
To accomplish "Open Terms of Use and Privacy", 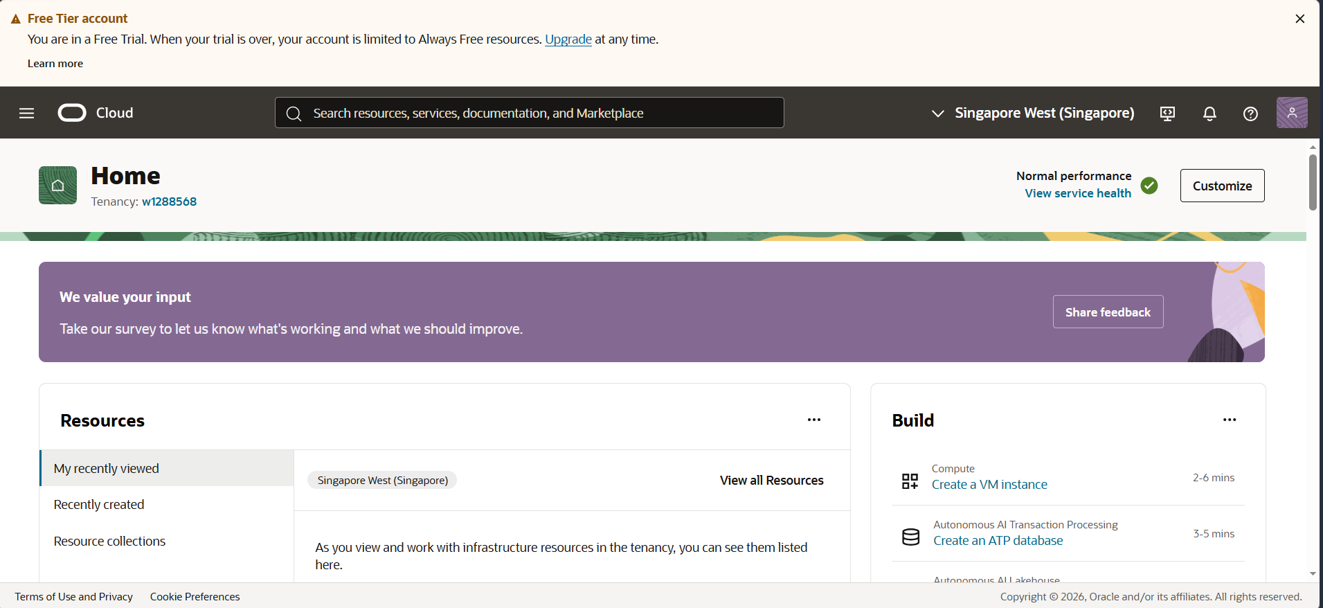I will point(74,597).
